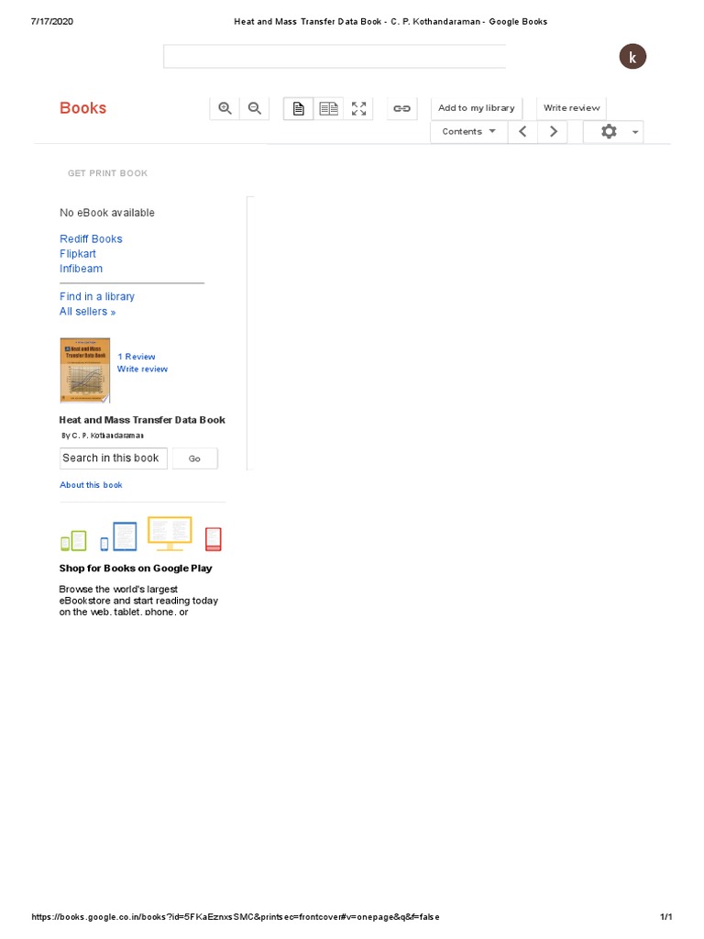Click GET PRINT BOOK button
704x939 pixels.
(108, 173)
